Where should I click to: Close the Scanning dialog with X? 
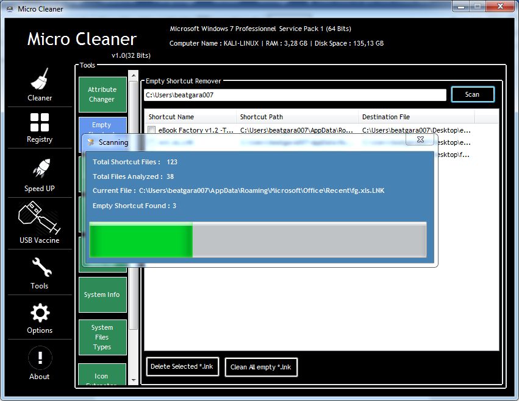[420, 139]
